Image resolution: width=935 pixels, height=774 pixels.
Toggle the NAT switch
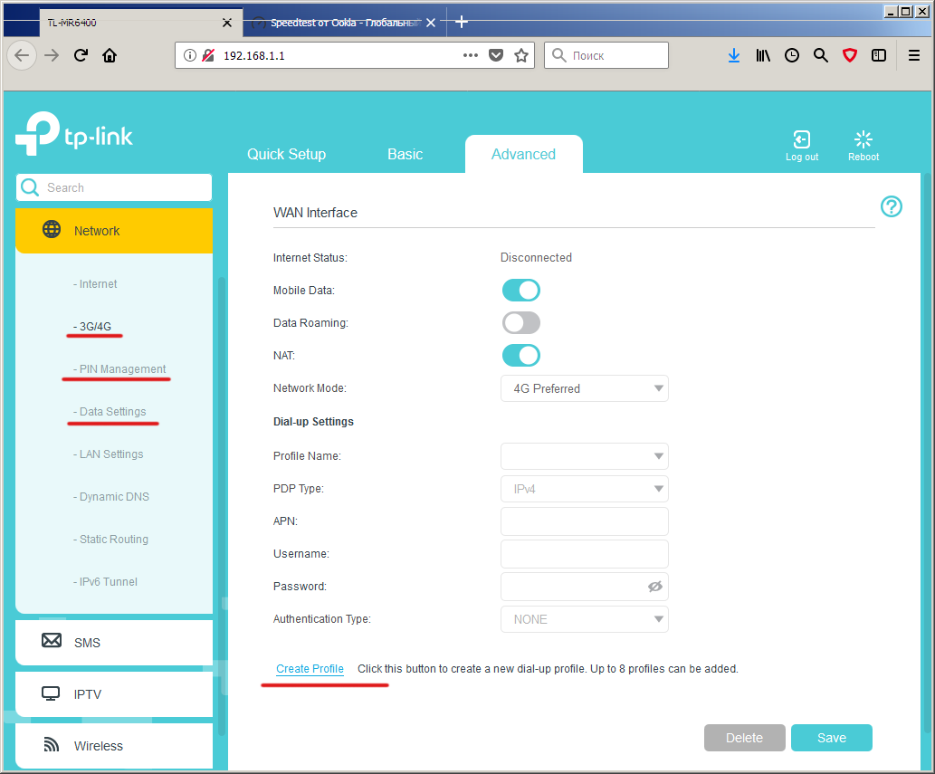coord(521,356)
